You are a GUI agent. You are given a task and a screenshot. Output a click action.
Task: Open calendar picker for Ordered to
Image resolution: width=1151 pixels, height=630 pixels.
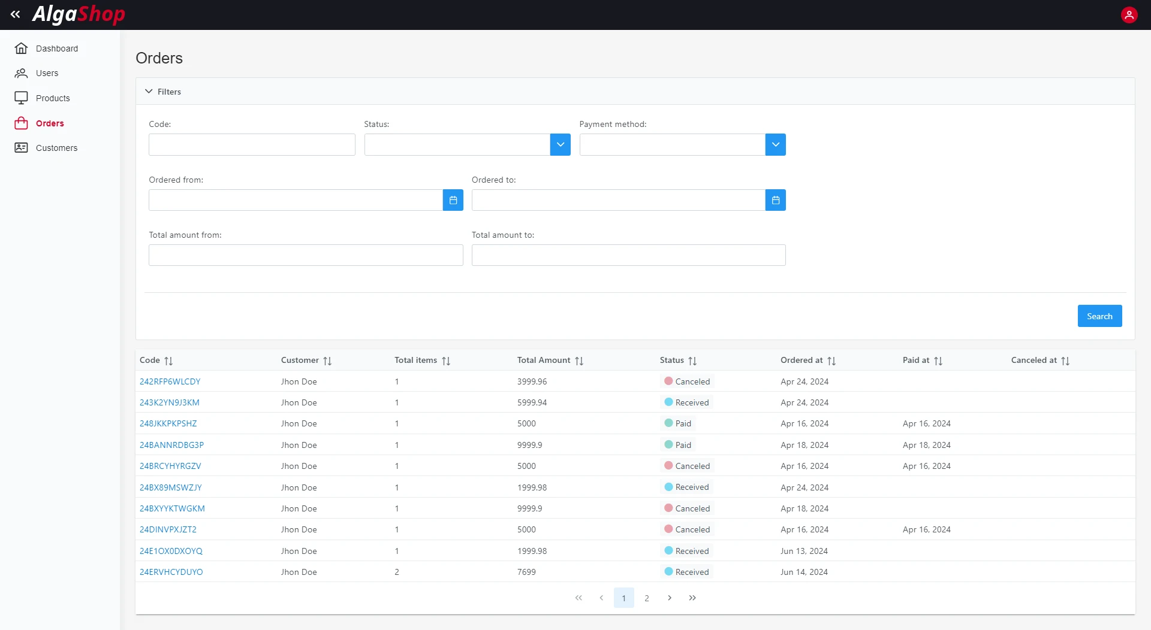pyautogui.click(x=775, y=200)
